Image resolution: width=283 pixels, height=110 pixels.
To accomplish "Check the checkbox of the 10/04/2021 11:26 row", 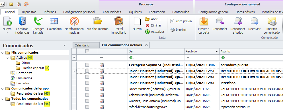I will [x=87, y=89].
